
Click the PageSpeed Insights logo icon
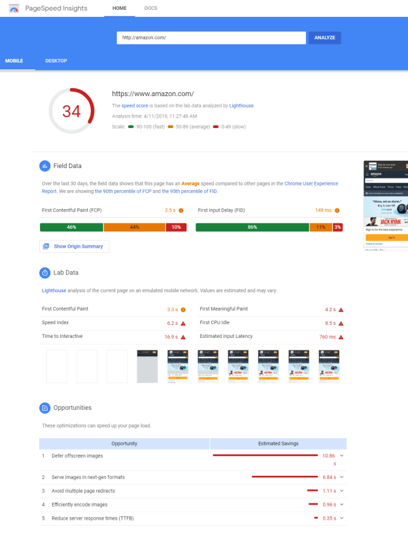pos(14,8)
